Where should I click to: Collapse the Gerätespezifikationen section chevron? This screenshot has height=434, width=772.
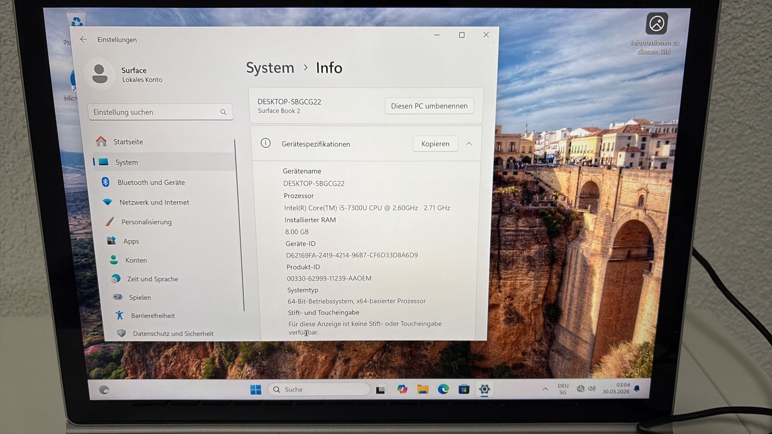[x=469, y=144]
